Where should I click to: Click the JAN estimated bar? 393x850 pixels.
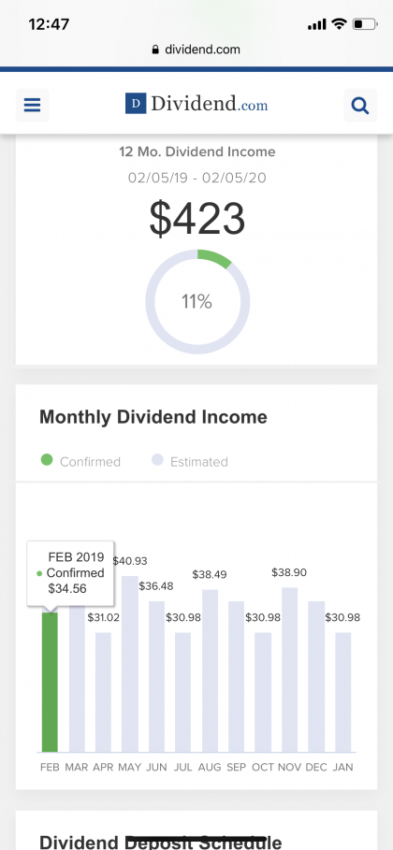(343, 692)
